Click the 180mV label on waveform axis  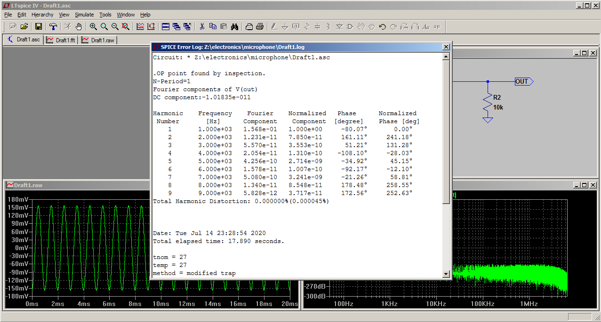point(18,199)
